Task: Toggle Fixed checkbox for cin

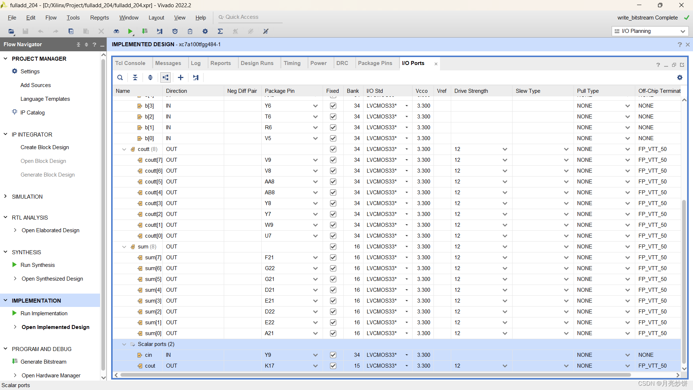Action: coord(333,355)
